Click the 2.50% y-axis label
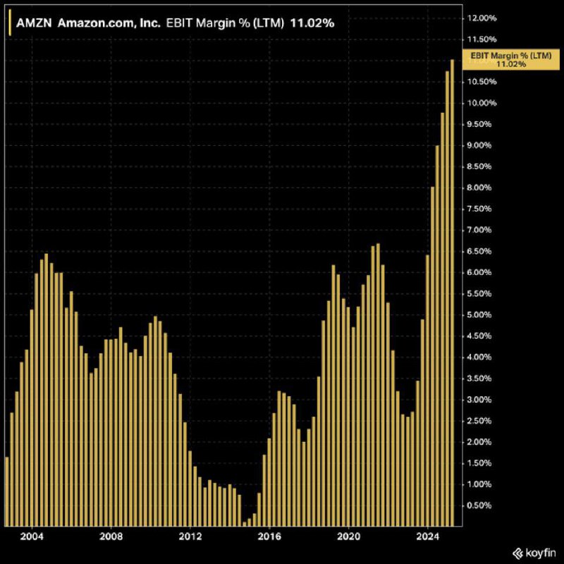The width and height of the screenshot is (564, 564). point(479,421)
